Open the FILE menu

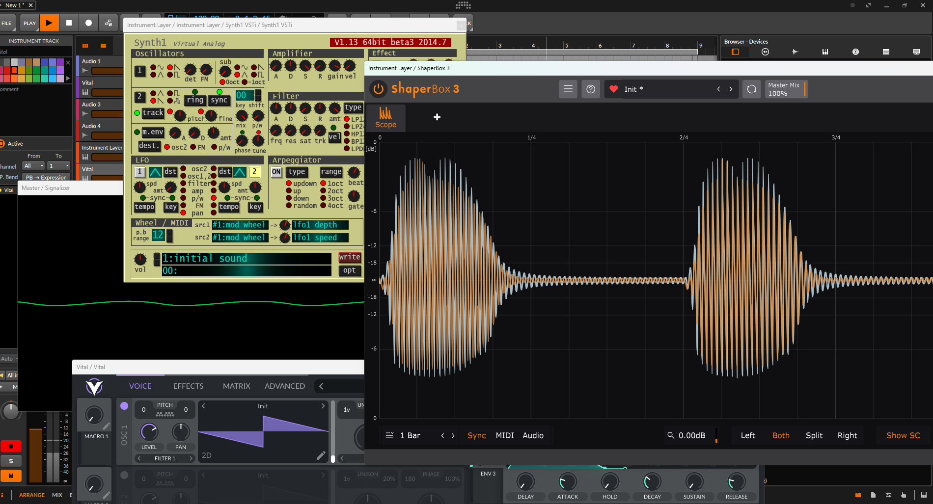coord(7,23)
